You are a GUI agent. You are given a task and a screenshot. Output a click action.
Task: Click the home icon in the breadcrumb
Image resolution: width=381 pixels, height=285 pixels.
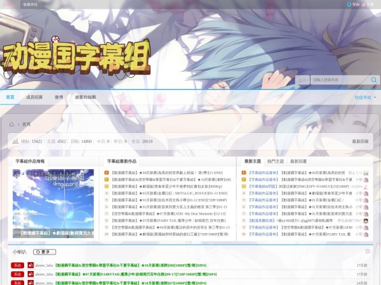[12, 124]
